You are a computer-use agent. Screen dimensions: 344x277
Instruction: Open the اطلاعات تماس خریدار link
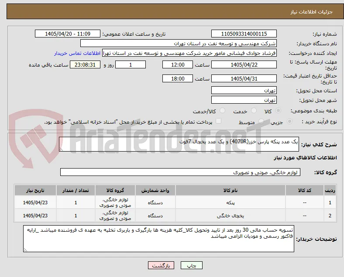click(x=77, y=53)
